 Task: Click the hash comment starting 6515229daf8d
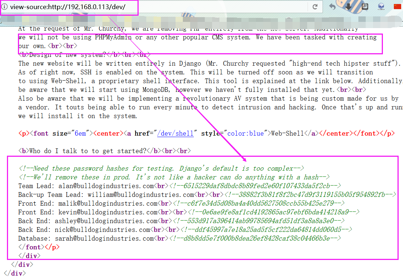tap(255, 186)
